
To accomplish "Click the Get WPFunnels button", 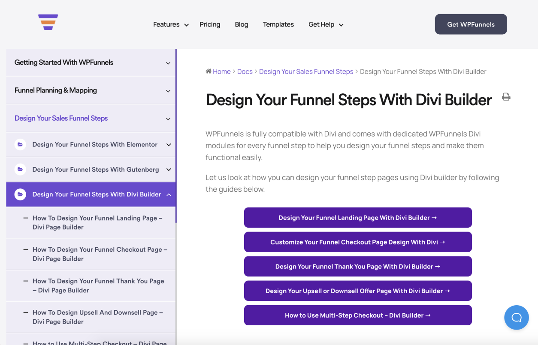I will pos(471,24).
